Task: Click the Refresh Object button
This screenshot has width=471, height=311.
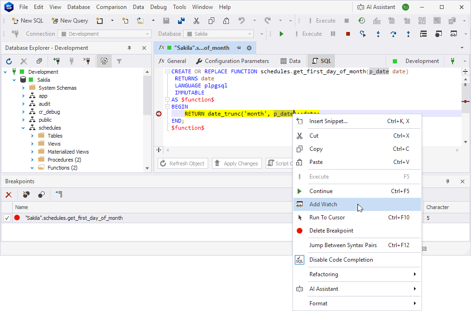Action: 183,163
